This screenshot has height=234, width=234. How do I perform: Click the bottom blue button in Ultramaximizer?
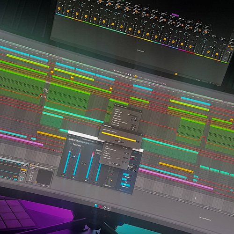click(x=125, y=184)
